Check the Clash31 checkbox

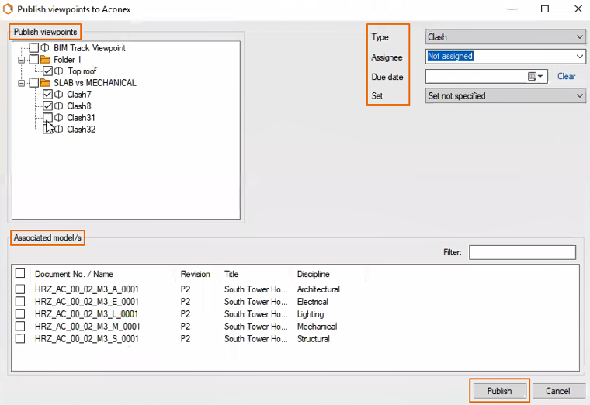tap(48, 118)
